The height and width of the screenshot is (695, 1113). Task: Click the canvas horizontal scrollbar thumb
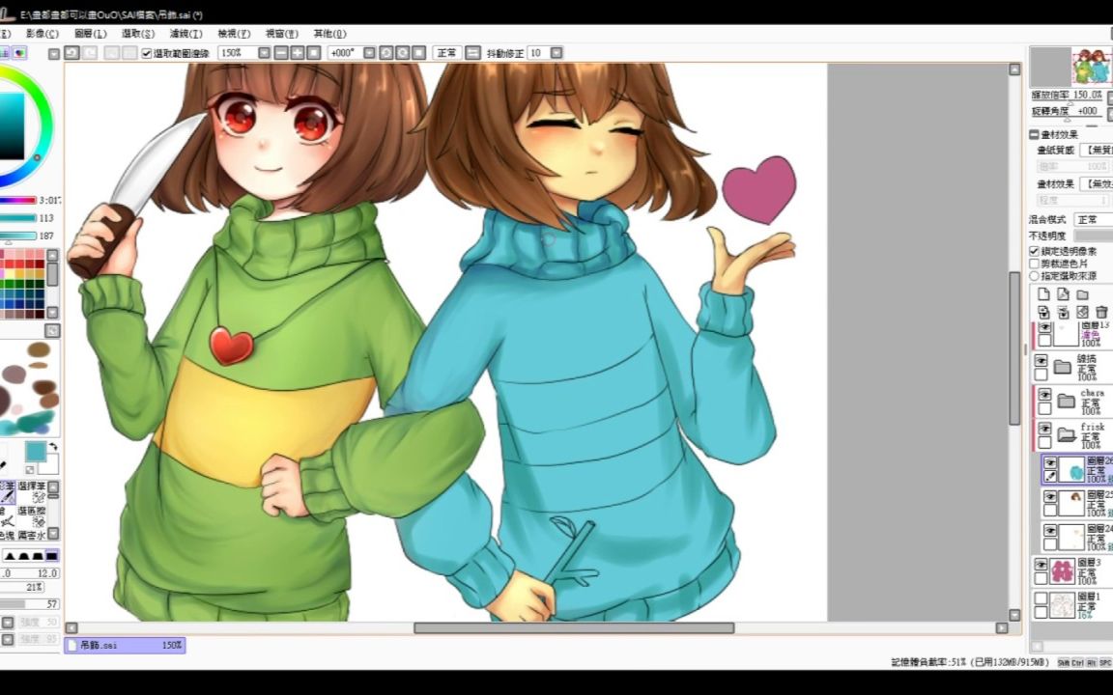[x=574, y=627]
